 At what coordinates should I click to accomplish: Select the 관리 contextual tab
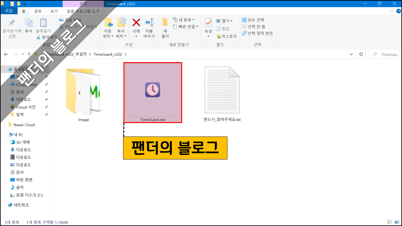[83, 3]
